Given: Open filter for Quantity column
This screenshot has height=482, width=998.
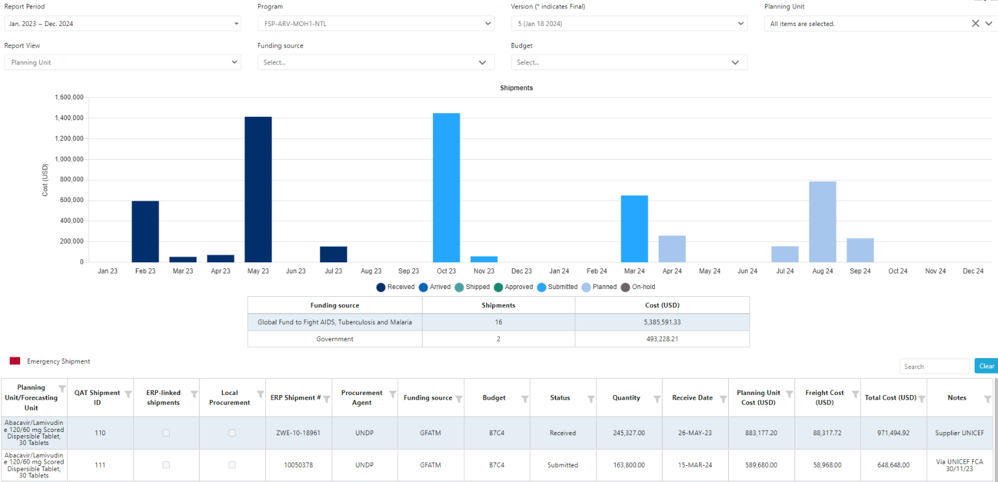Looking at the screenshot, I should [657, 399].
